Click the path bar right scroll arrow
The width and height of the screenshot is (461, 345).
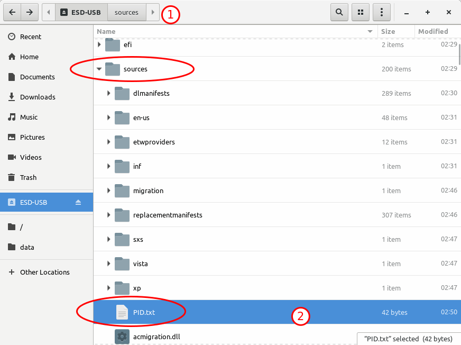coord(153,12)
